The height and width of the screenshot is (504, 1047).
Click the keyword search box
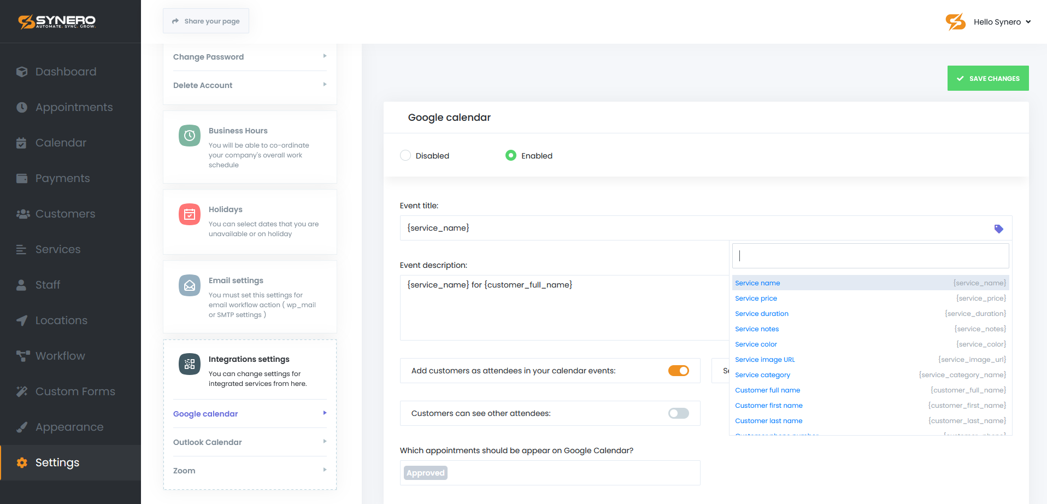pos(870,256)
